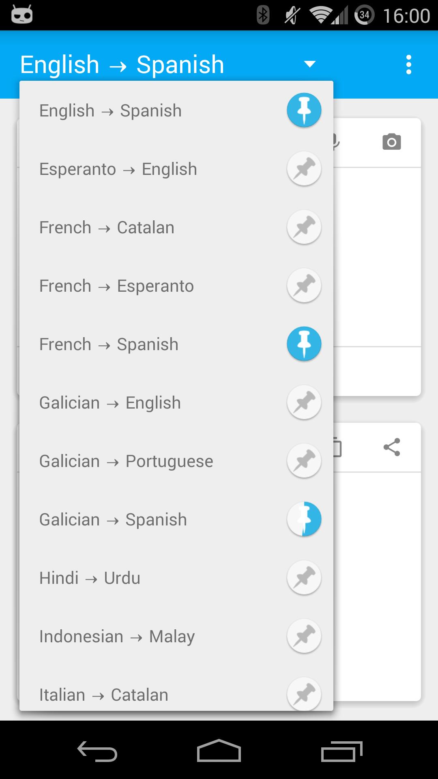This screenshot has width=438, height=779.
Task: Open the overflow menu with three dots
Action: coord(409,64)
